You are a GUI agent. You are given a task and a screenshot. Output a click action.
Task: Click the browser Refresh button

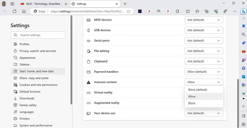[x=14, y=11]
